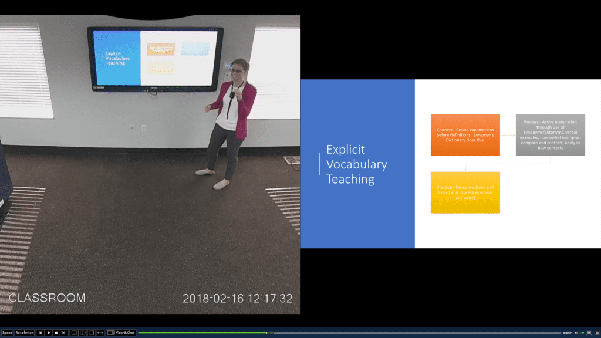Click the elapsed time display
Viewport: 601px width, 338px height.
click(567, 333)
